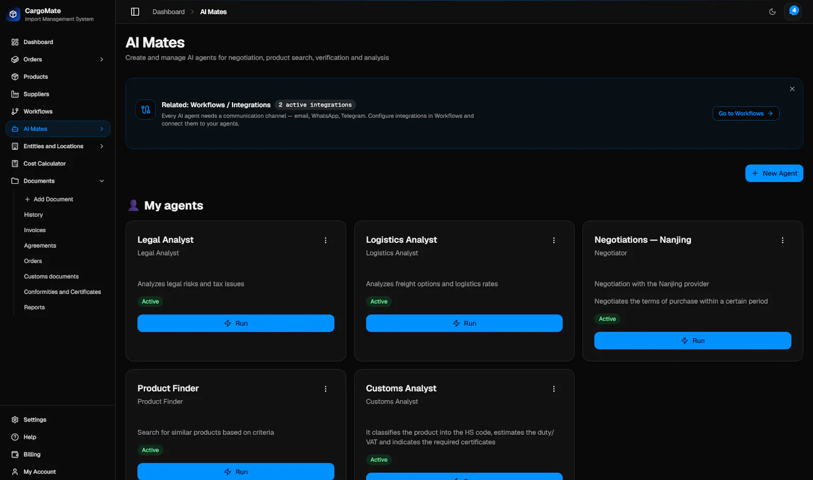The width and height of the screenshot is (813, 480).
Task: Click the Cost Calculator icon
Action: pos(15,164)
